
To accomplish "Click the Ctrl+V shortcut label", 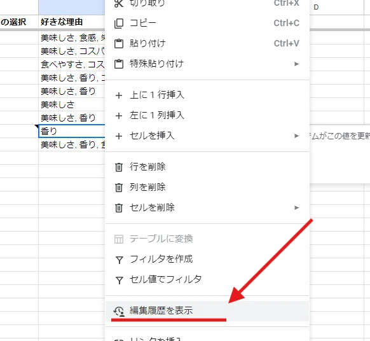I will coord(286,43).
